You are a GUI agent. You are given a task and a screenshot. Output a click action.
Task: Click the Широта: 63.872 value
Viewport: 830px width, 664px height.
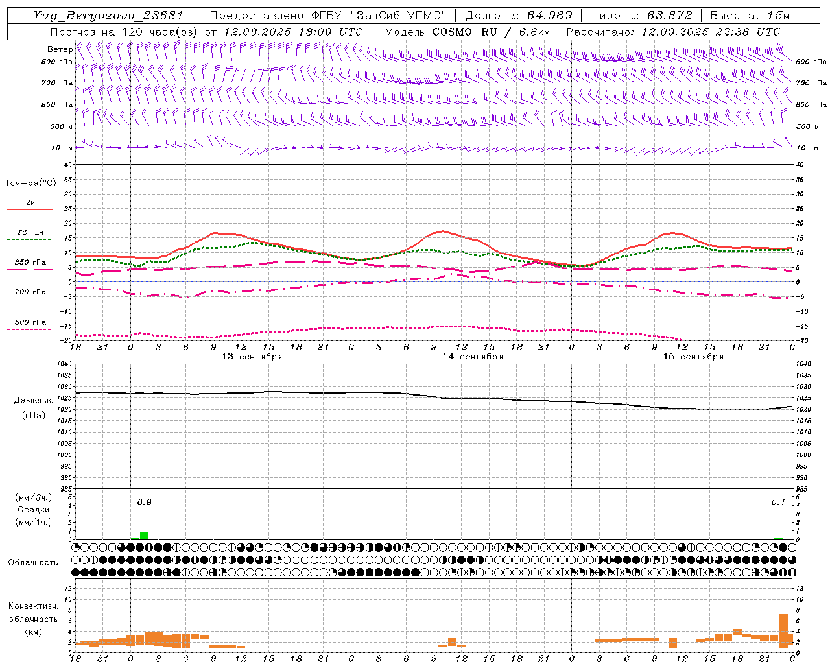coord(641,16)
